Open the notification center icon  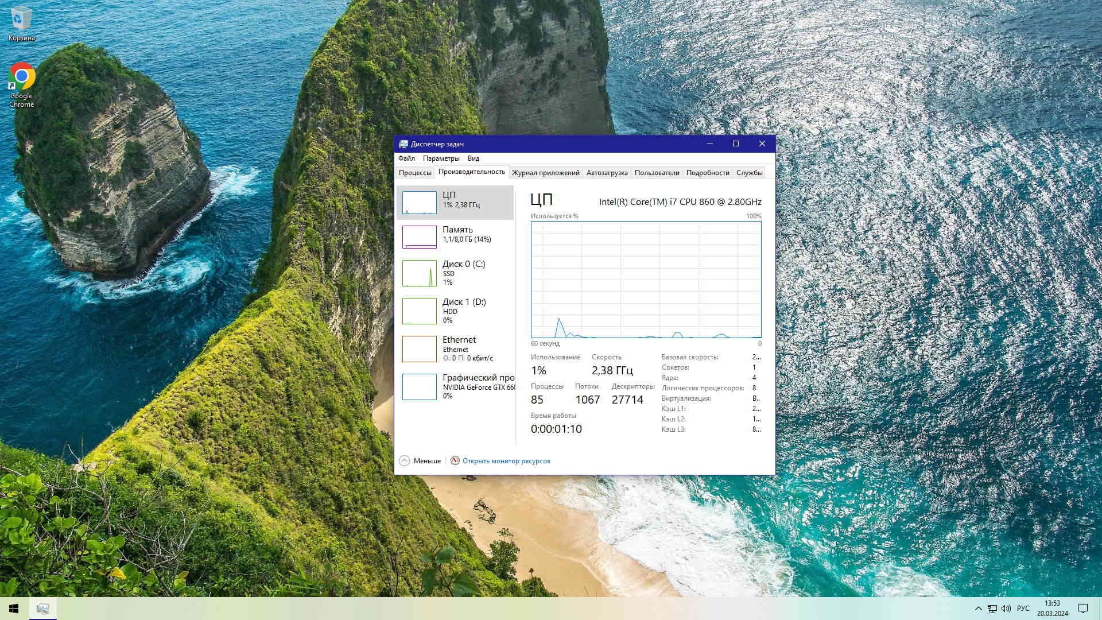click(1083, 608)
